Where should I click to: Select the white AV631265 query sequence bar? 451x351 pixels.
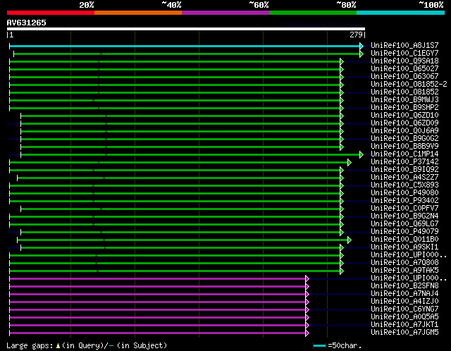pyautogui.click(x=185, y=30)
